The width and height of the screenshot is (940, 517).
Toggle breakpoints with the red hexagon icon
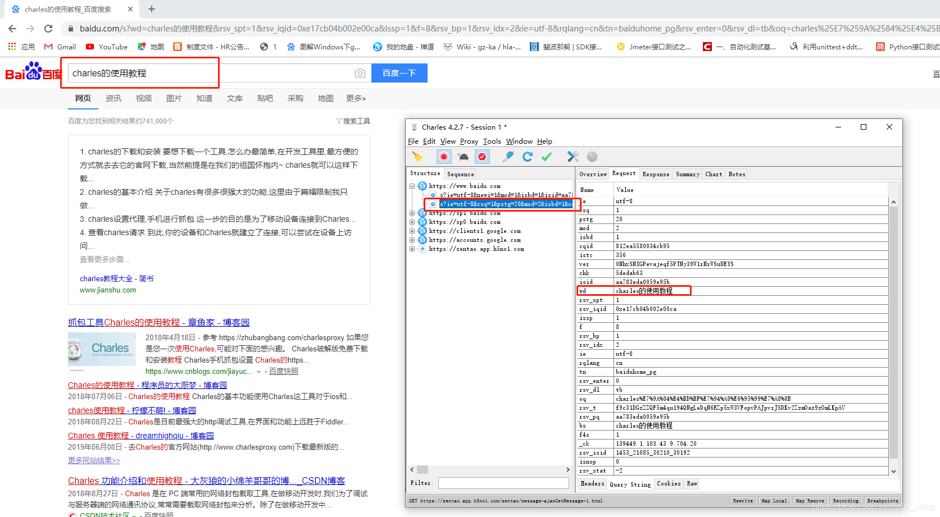(x=482, y=157)
